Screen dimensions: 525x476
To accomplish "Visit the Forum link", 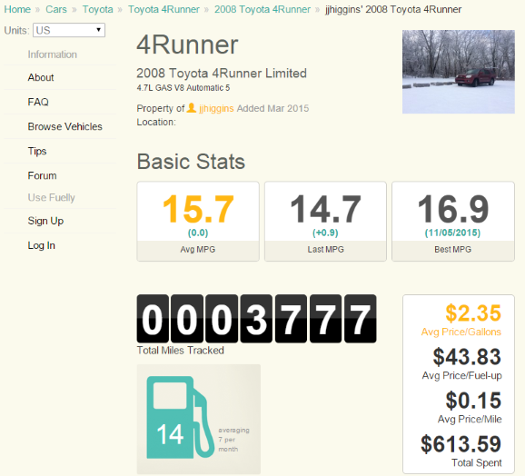I will tap(42, 175).
